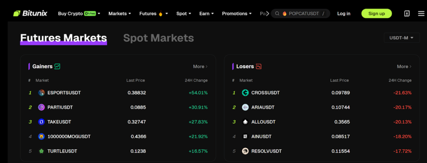Click the ALLOUSDT coin icon

[x=245, y=122]
